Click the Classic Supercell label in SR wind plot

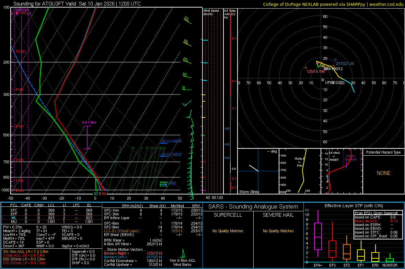[351, 158]
